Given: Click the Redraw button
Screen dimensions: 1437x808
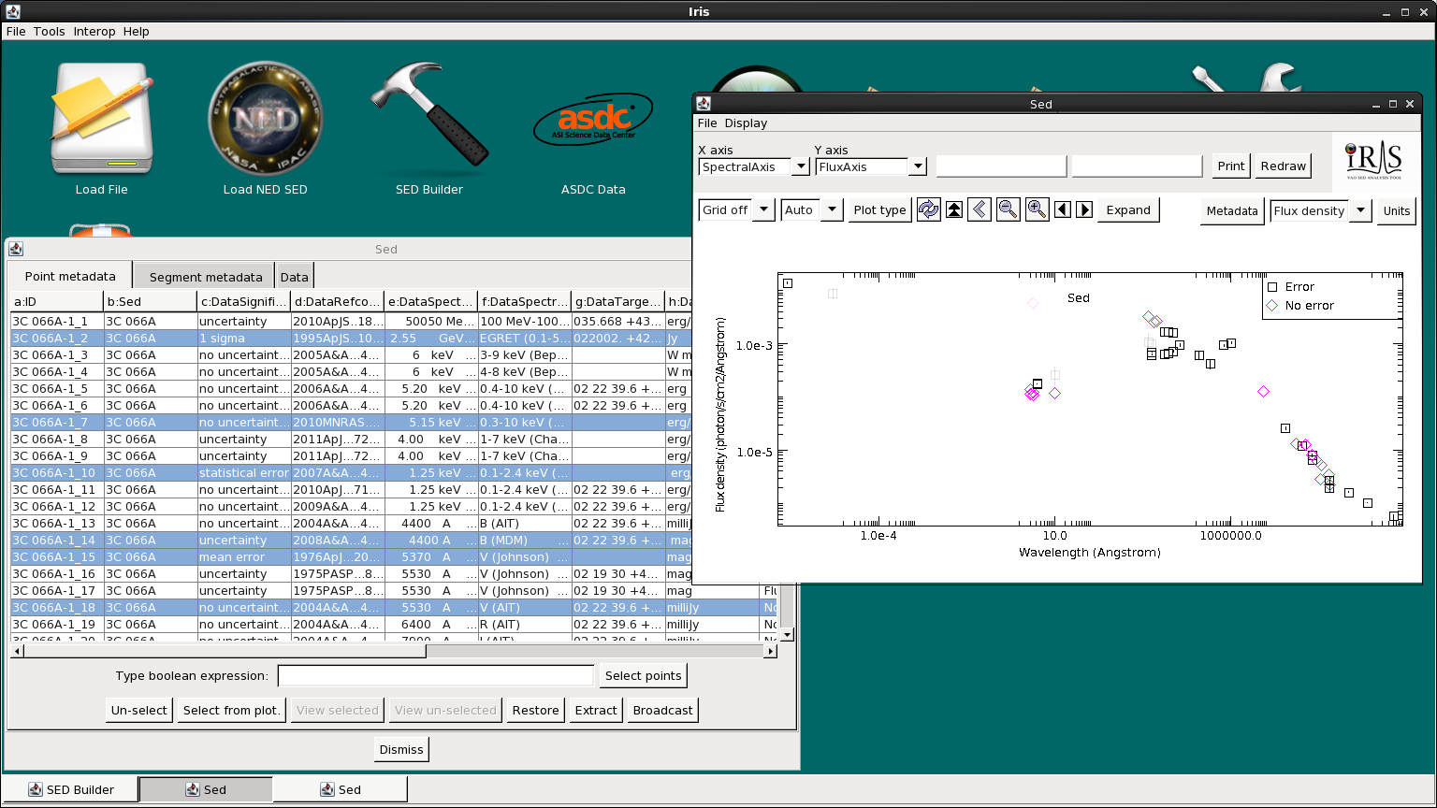Looking at the screenshot, I should click(1283, 166).
